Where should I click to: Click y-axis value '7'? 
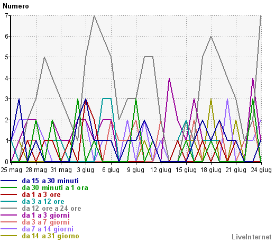tap(6, 16)
